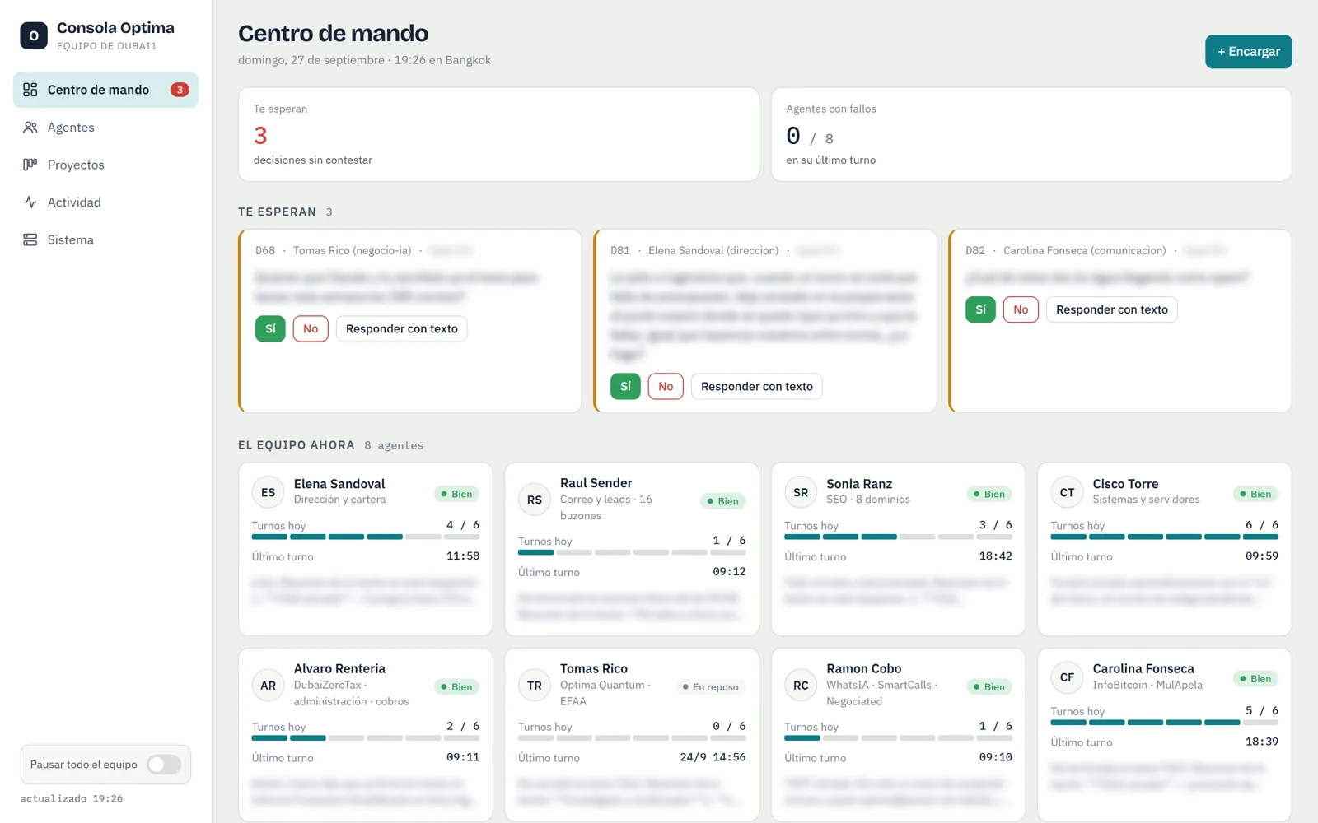Image resolution: width=1318 pixels, height=823 pixels.
Task: Click the name Ramon Cobo
Action: point(864,668)
